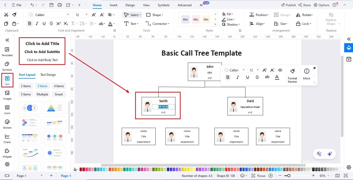Viewport: 353px width, 180px height.
Task: Open the Symbols panel in the left sidebar
Action: 7,65
